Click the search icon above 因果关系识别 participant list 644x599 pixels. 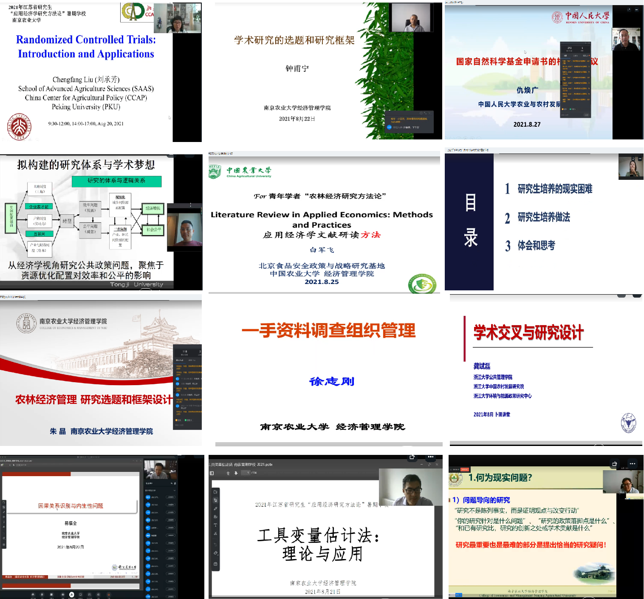click(x=172, y=483)
